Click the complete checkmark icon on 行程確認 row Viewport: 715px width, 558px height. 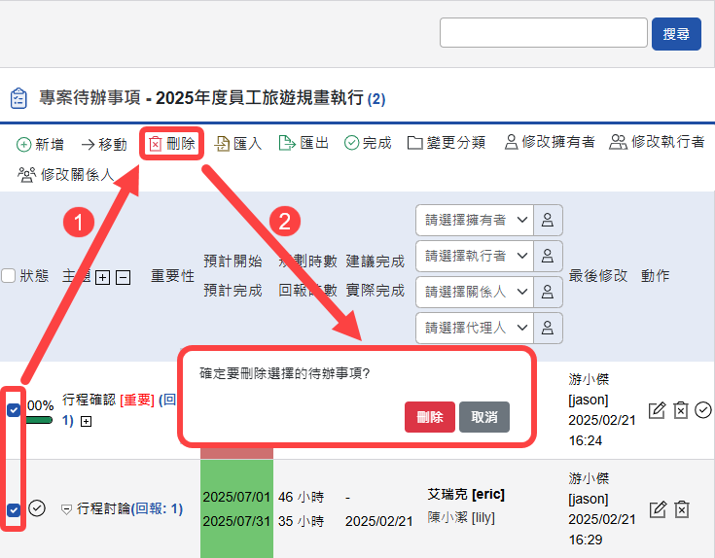coord(703,410)
